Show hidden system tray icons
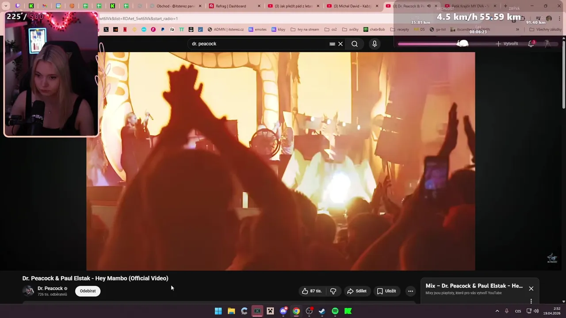Screen dimensions: 566x318 click(497, 311)
